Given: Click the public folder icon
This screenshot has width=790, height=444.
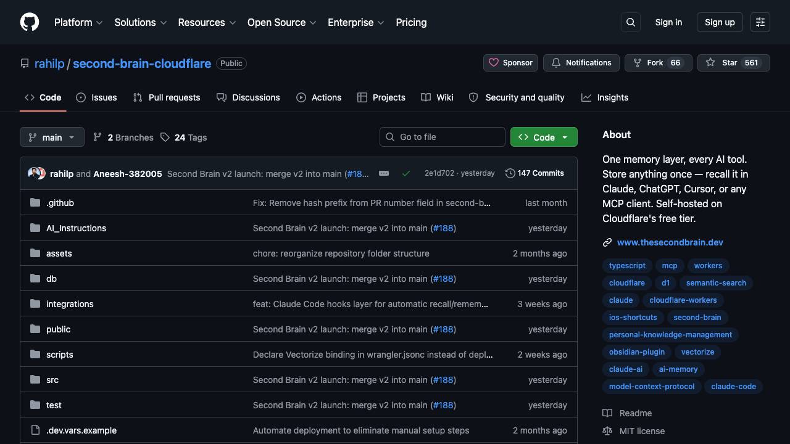Looking at the screenshot, I should pyautogui.click(x=35, y=329).
